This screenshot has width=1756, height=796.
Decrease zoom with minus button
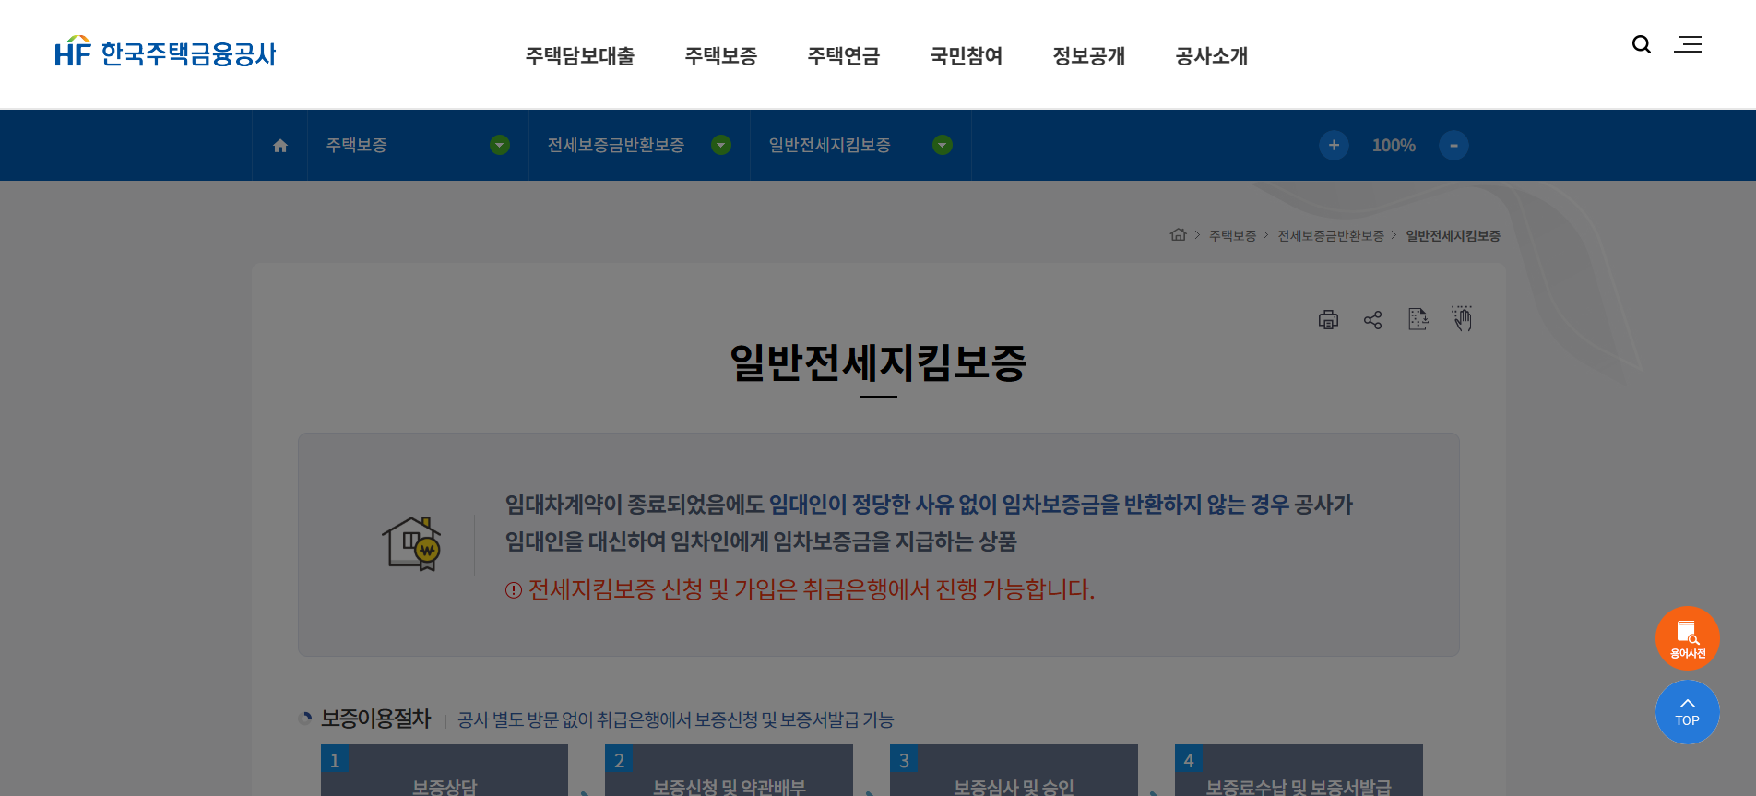point(1453,146)
